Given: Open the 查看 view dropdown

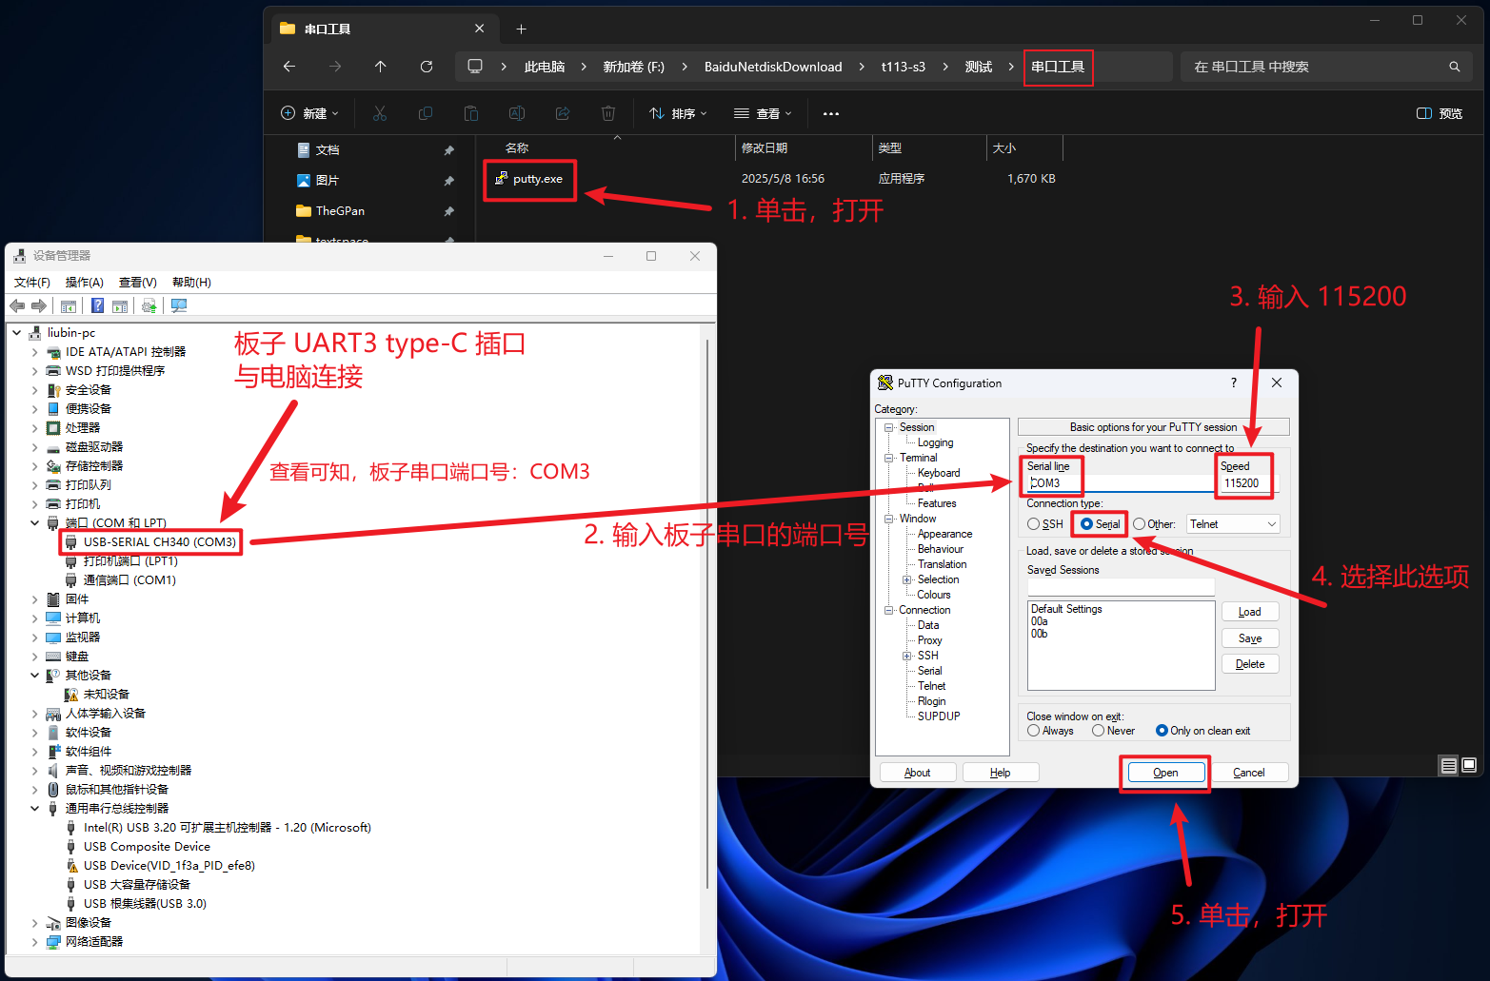Looking at the screenshot, I should pyautogui.click(x=763, y=113).
